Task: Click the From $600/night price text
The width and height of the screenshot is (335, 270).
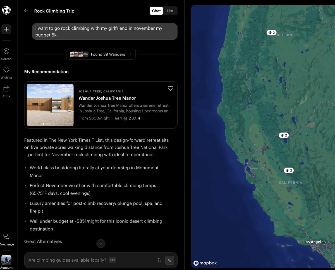Action: click(x=94, y=118)
